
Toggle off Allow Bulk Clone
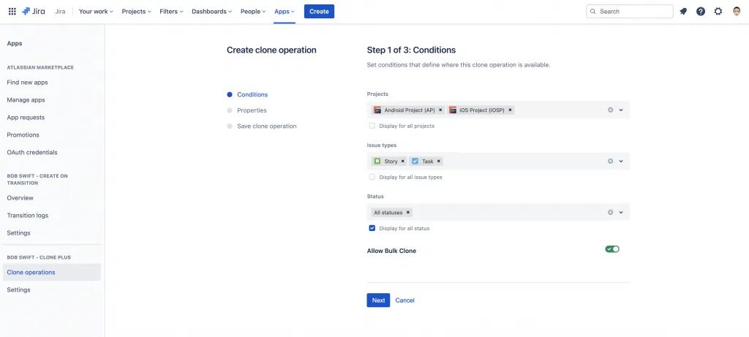tap(612, 249)
